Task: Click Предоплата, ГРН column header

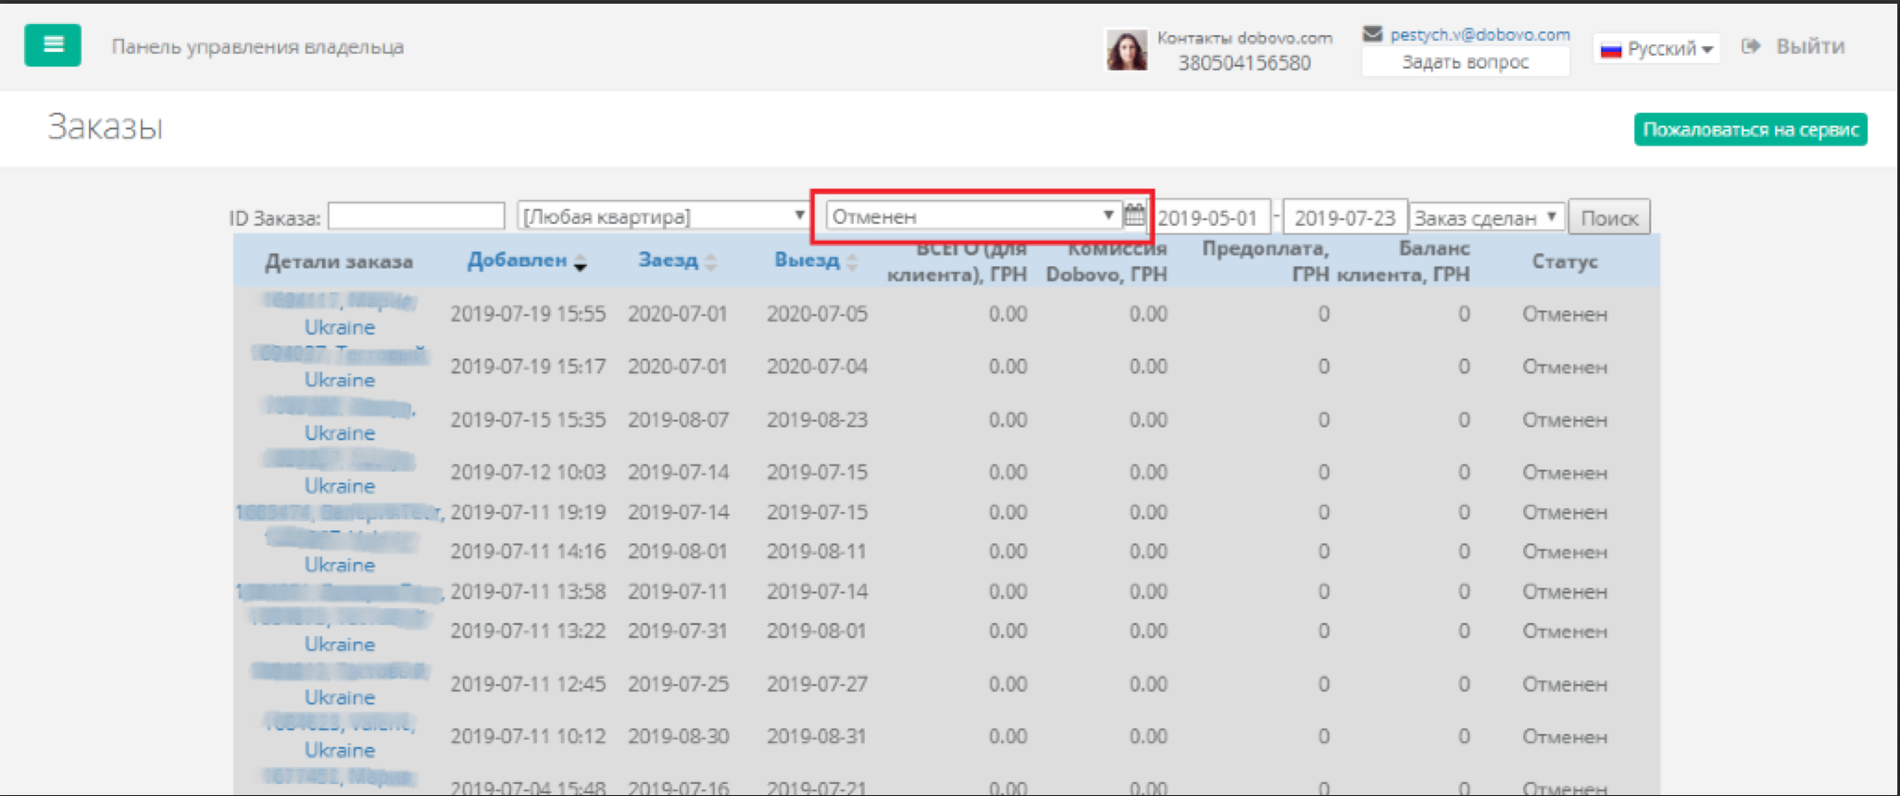Action: 1265,261
